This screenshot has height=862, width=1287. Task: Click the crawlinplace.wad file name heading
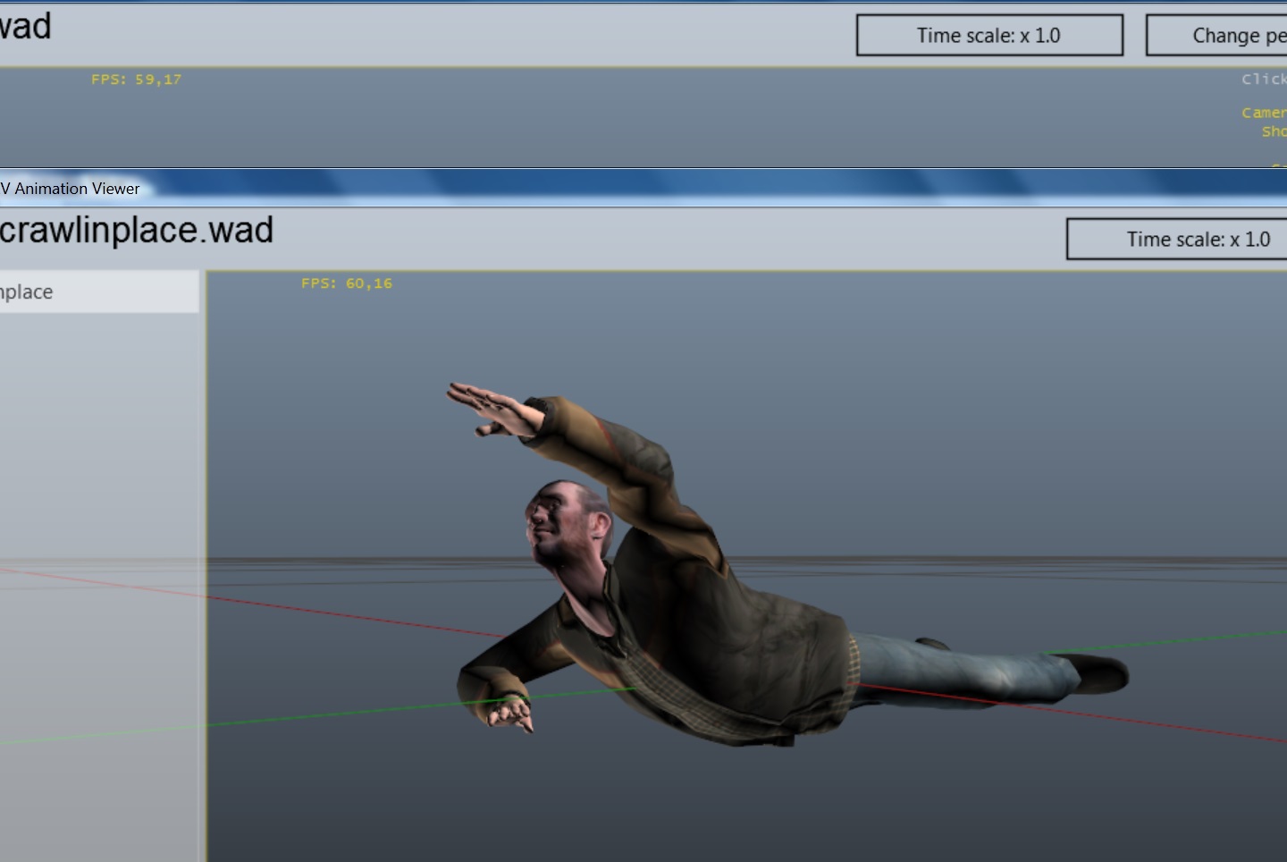(136, 231)
